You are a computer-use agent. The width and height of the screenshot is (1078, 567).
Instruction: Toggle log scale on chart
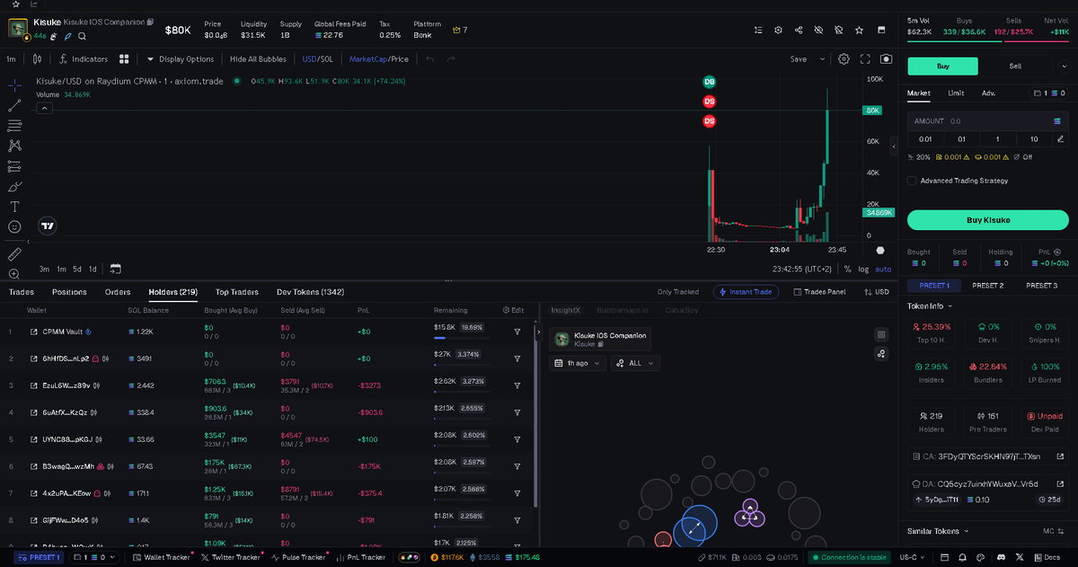(x=863, y=269)
